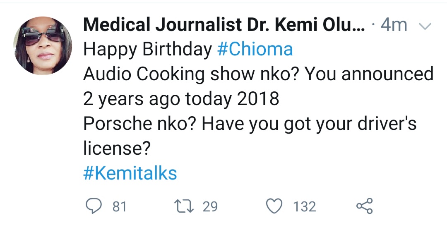Viewport: 447px width, 225px height.
Task: Click the 'Porsche nko?' text
Action: coord(135,124)
